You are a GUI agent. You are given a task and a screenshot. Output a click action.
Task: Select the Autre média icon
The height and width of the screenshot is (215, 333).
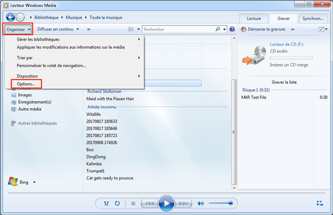click(13, 109)
